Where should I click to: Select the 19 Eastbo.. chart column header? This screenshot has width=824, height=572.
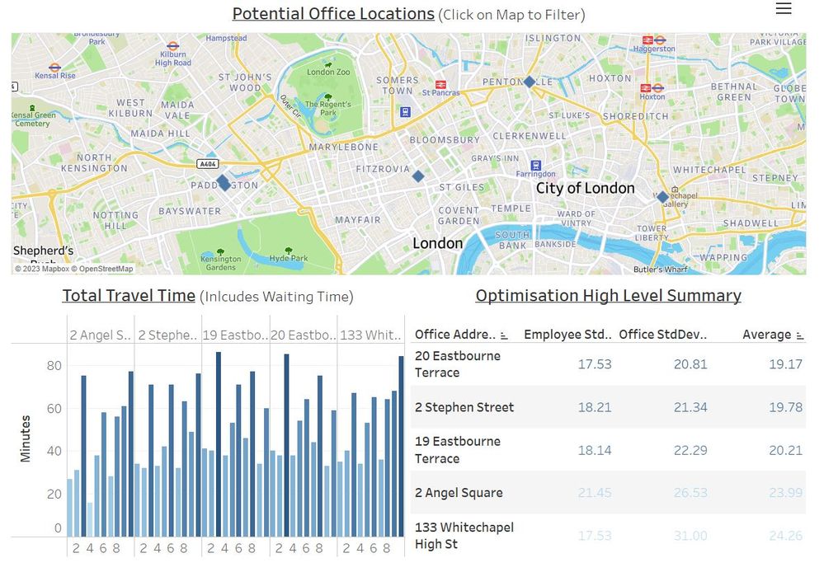pyautogui.click(x=235, y=335)
